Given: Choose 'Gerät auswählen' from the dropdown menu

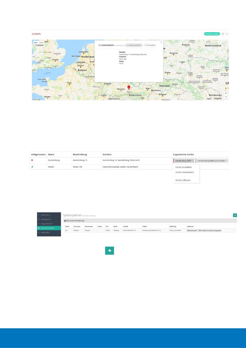Looking at the screenshot, I should point(183,167).
